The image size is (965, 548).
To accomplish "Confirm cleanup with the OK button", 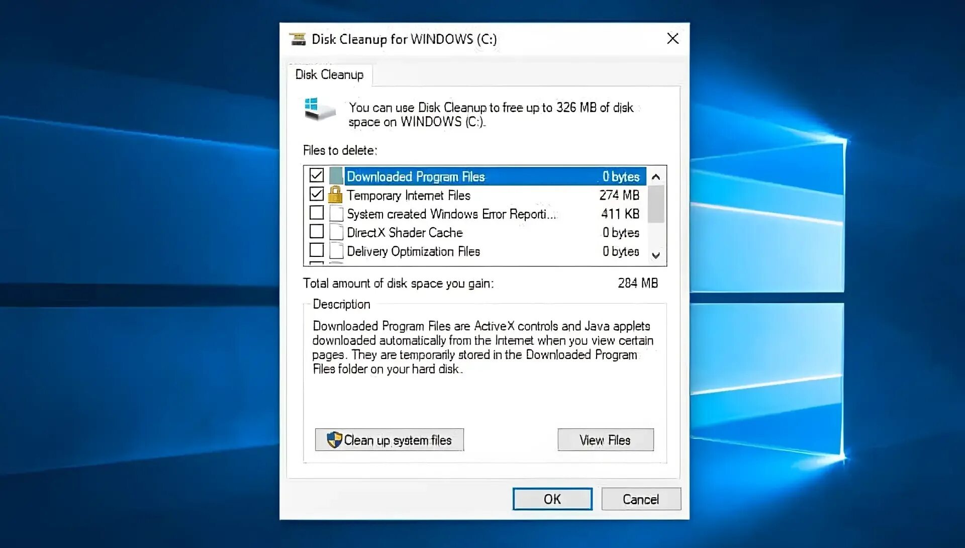I will (x=552, y=499).
